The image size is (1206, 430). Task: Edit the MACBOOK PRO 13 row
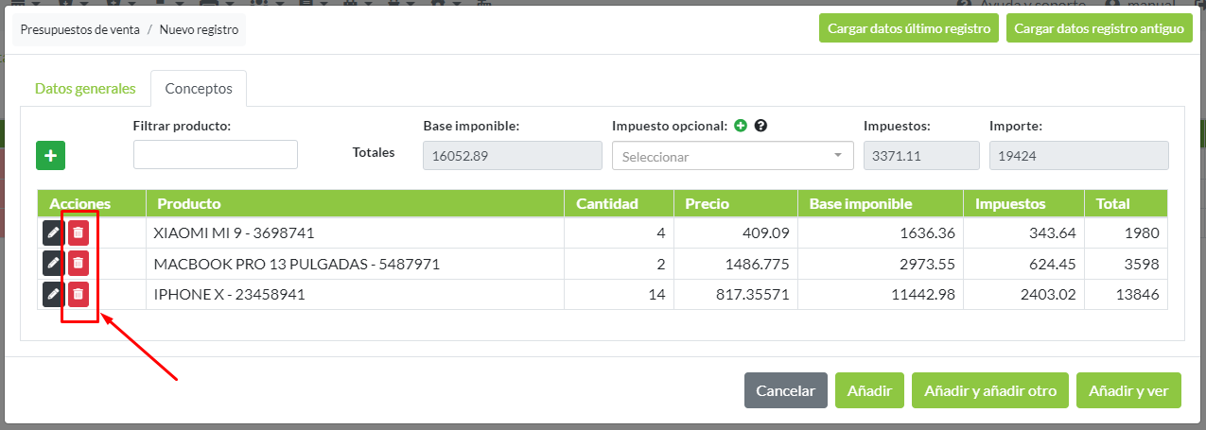click(53, 264)
